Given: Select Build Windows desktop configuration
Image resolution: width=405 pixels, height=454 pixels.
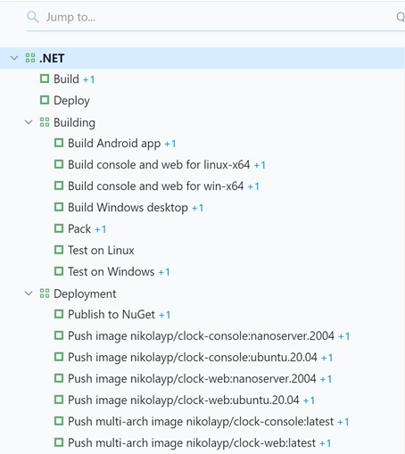Looking at the screenshot, I should [x=128, y=207].
